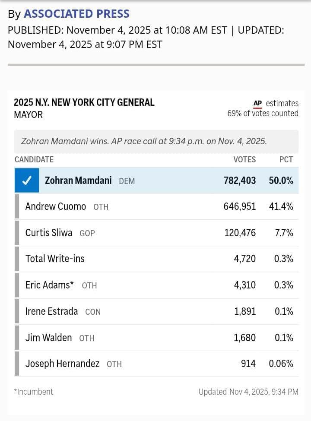The image size is (311, 421).
Task: Click the VOTES column header
Action: coord(244,159)
